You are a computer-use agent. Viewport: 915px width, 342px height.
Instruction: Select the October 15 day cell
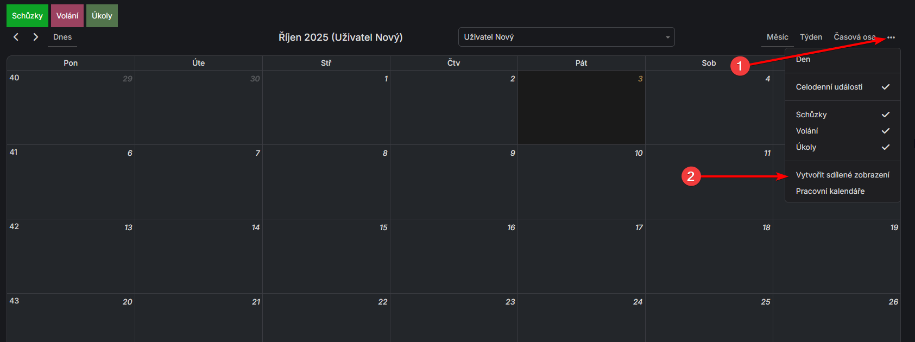click(326, 256)
